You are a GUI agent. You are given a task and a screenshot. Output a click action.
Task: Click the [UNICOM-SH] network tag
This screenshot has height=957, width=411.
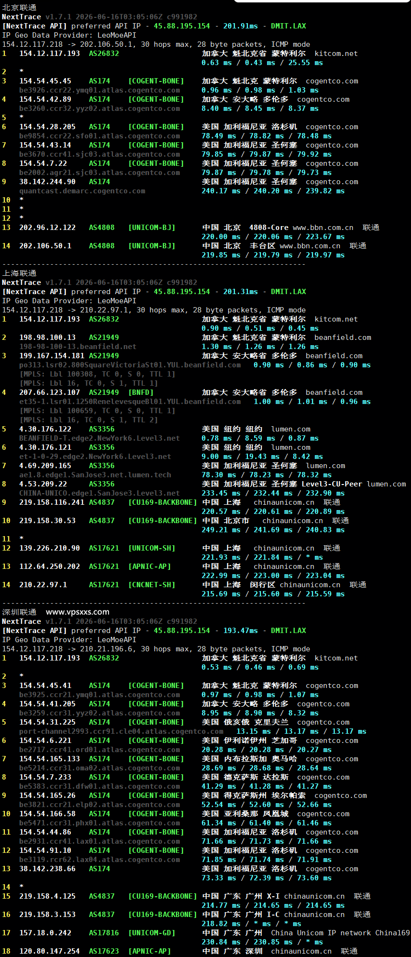[151, 548]
